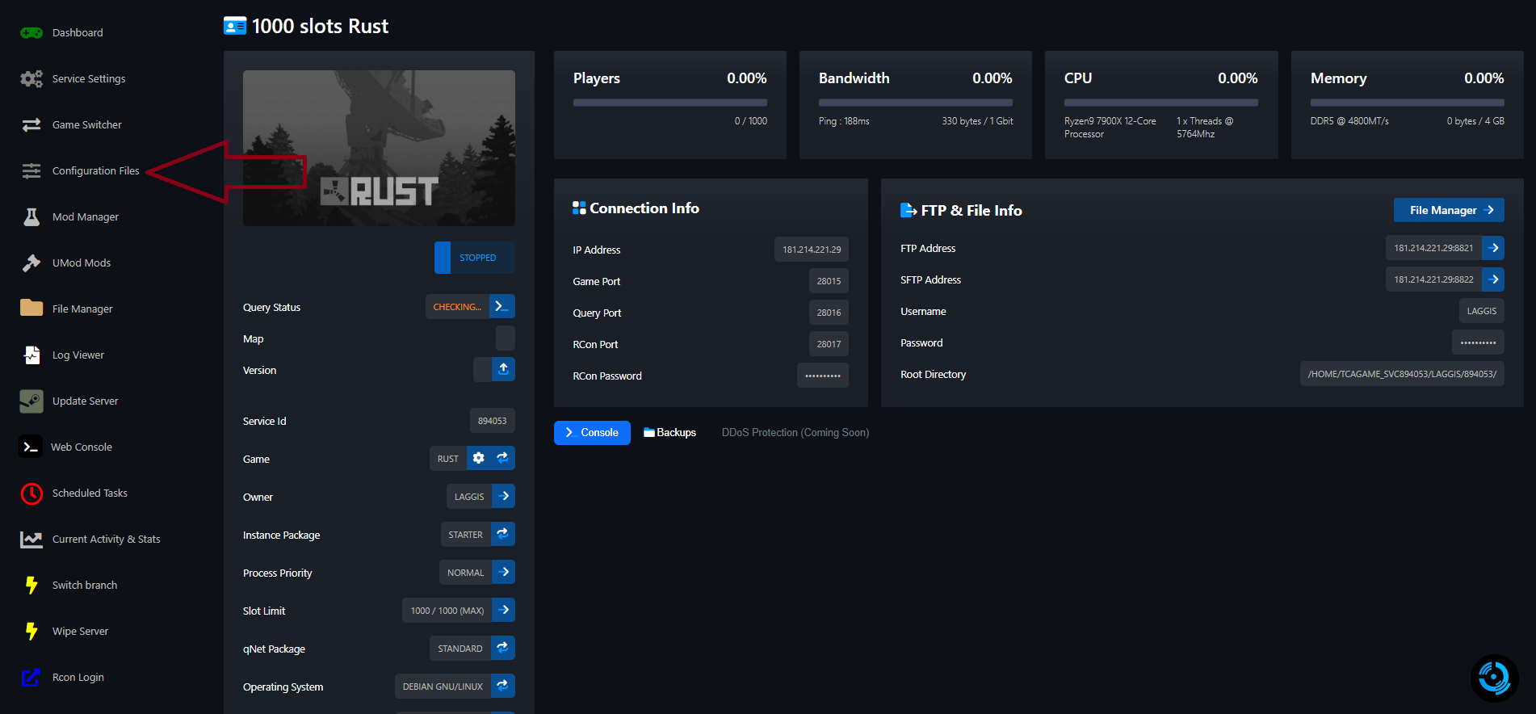Open Update Server Steam icon
The image size is (1536, 714).
[31, 401]
